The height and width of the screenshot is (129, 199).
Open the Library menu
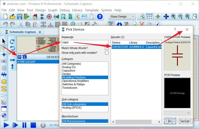click(x=77, y=10)
